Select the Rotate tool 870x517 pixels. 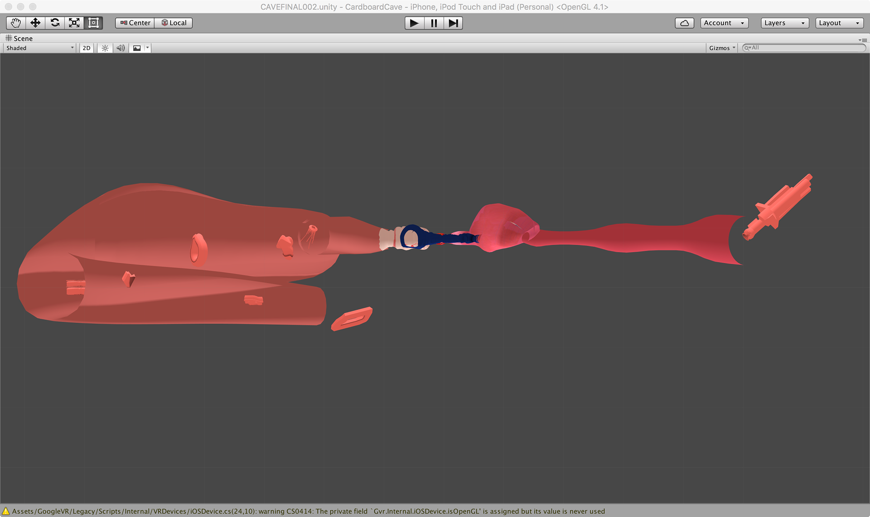point(55,23)
